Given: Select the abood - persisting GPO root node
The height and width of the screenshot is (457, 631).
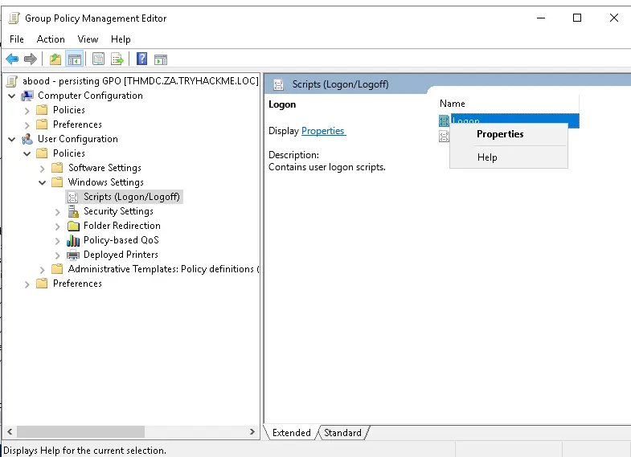Looking at the screenshot, I should 140,81.
